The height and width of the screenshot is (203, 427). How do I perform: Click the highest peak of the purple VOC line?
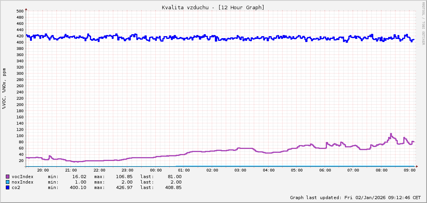click(x=390, y=134)
